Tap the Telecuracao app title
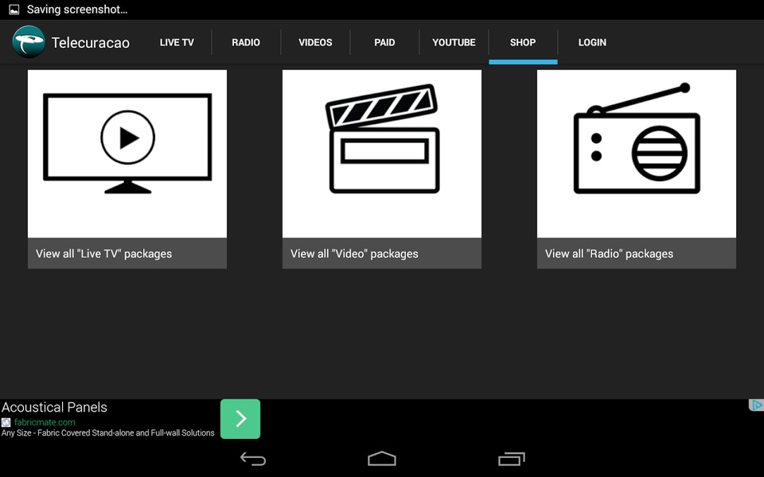 pos(91,43)
